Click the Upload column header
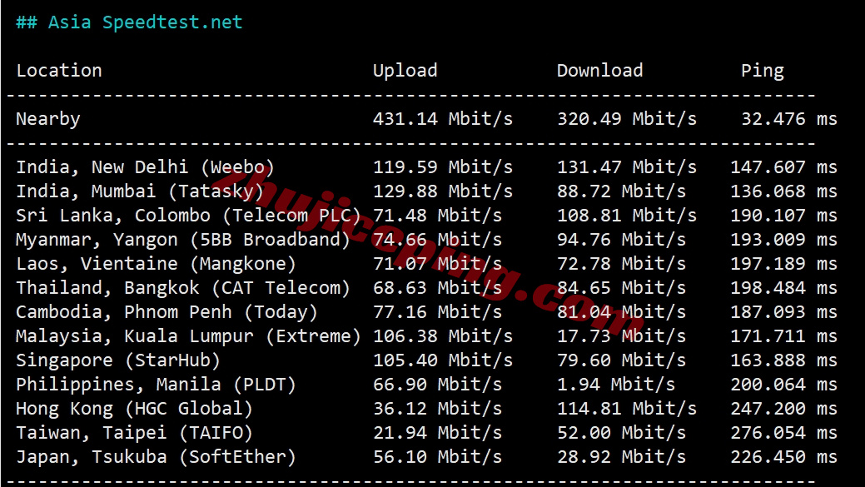This screenshot has width=865, height=487. [x=405, y=71]
